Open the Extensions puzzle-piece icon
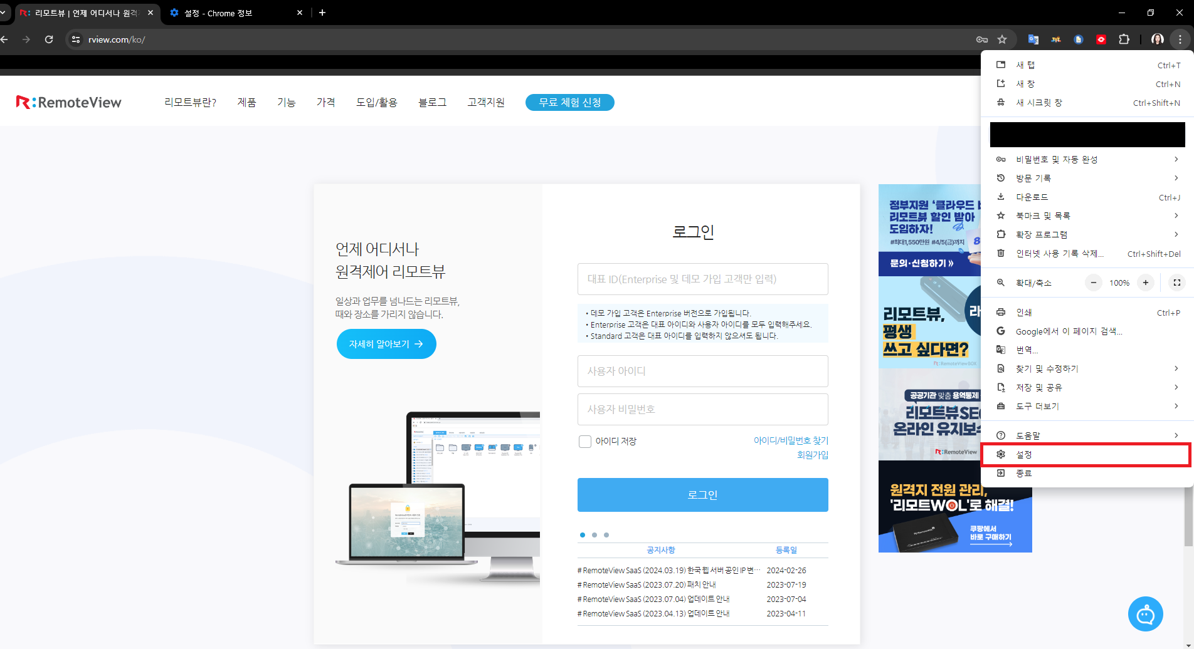 [1124, 39]
